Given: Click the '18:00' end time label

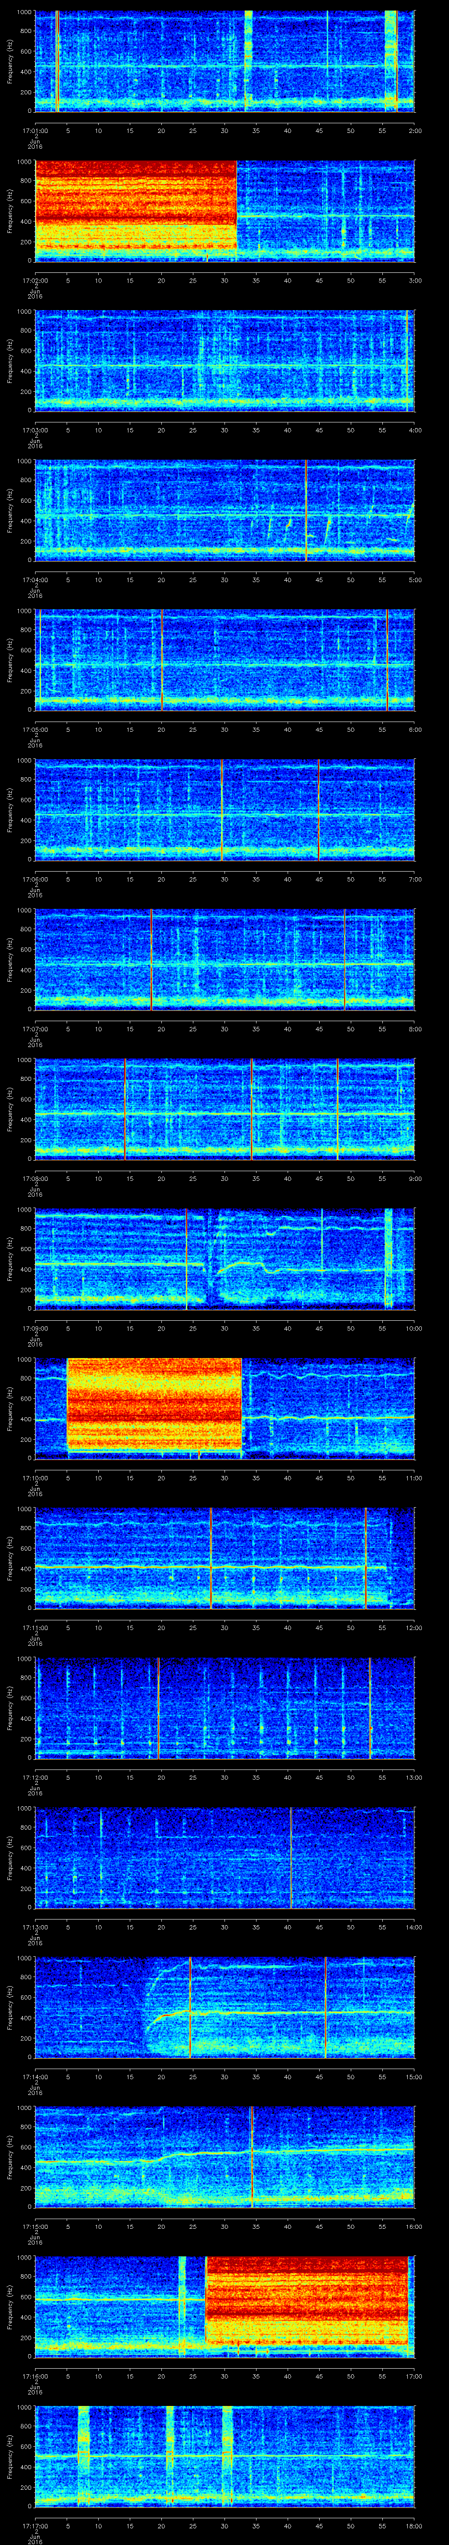Looking at the screenshot, I should click(413, 2525).
